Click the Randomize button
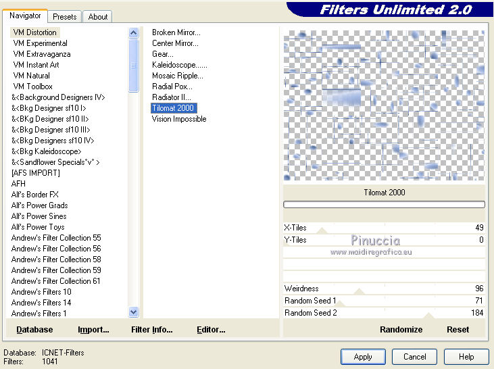 click(x=401, y=330)
